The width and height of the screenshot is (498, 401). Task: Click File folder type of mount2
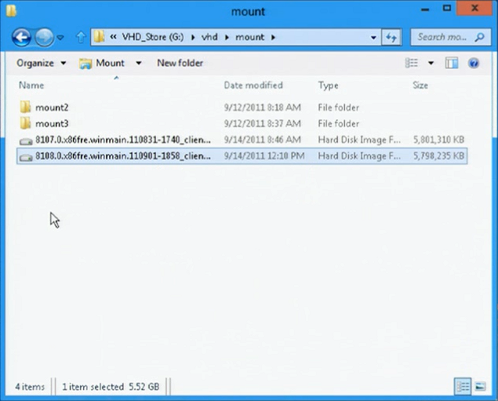[338, 108]
